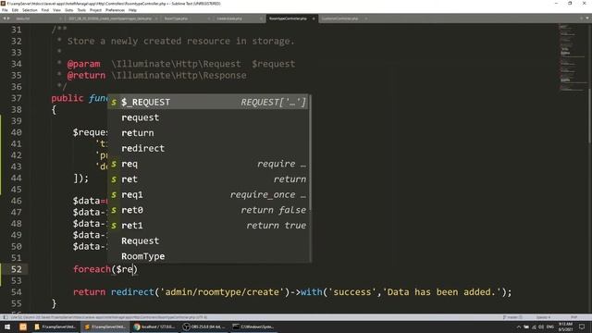Click the ENG language indicator

pos(550,327)
